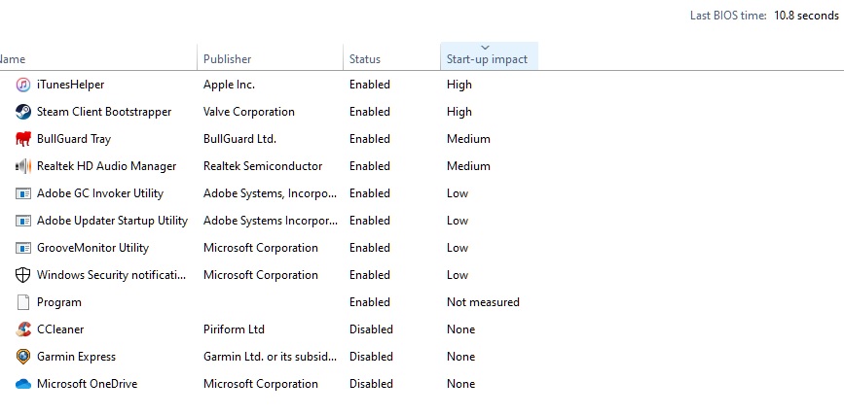
Task: Click the Disabled status of CCleaner
Action: [x=372, y=329]
